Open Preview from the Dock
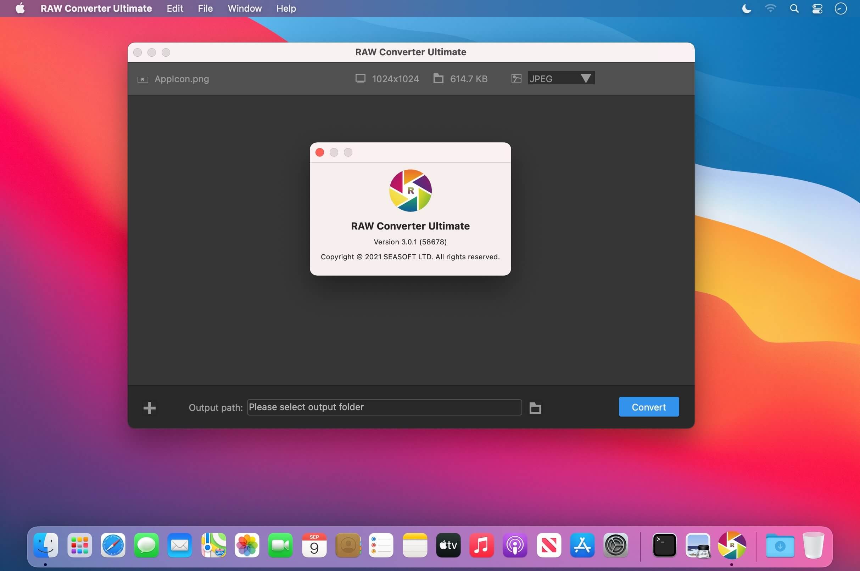This screenshot has height=571, width=860. click(x=698, y=545)
